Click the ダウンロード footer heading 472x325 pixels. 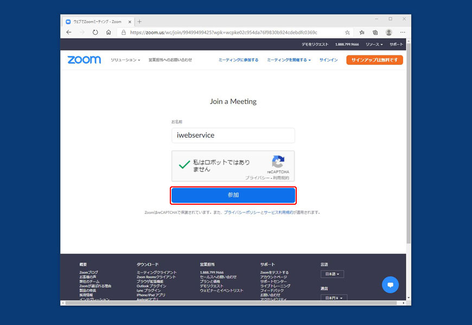(147, 264)
